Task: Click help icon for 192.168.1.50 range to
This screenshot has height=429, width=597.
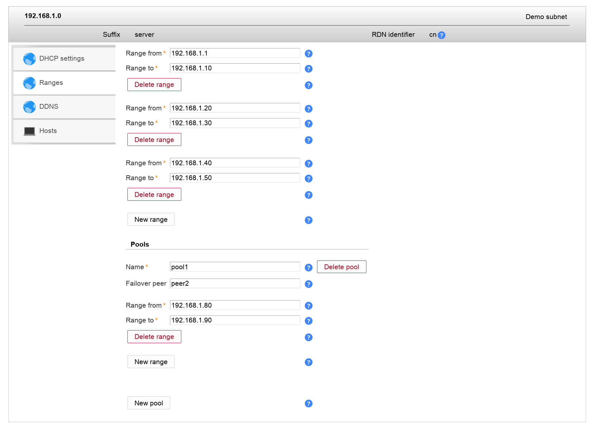Action: pyautogui.click(x=308, y=179)
